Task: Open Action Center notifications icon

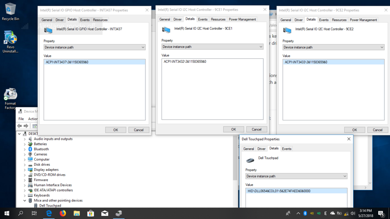Action: pos(381,213)
